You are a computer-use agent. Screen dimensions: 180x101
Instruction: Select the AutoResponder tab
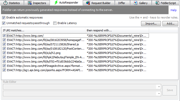point(66,3)
